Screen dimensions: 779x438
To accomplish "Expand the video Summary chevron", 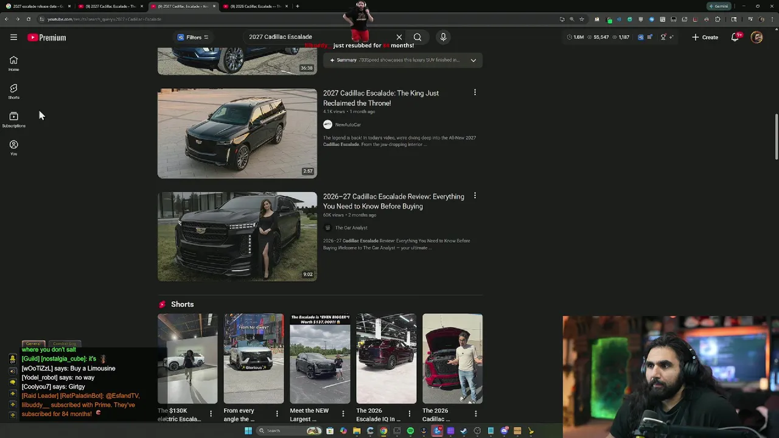I will point(473,60).
